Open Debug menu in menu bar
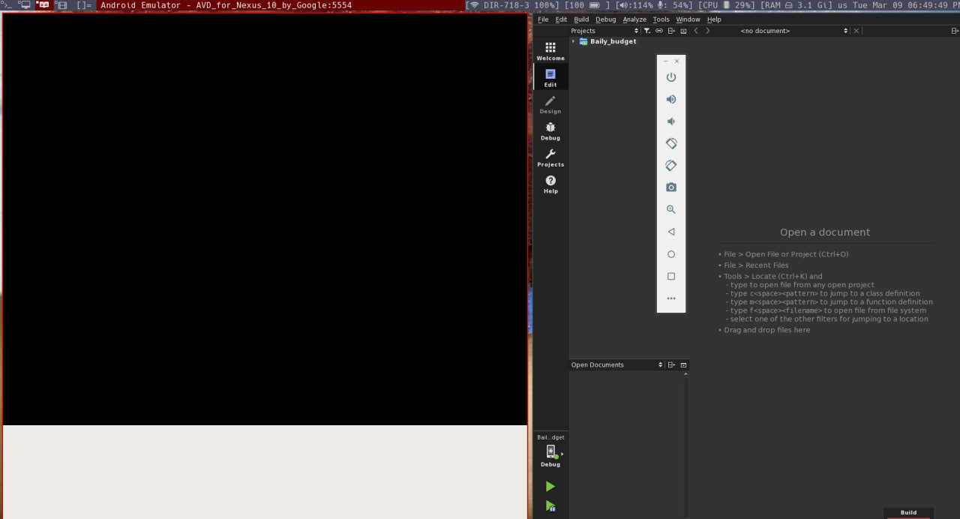The height and width of the screenshot is (519, 960). pos(605,19)
